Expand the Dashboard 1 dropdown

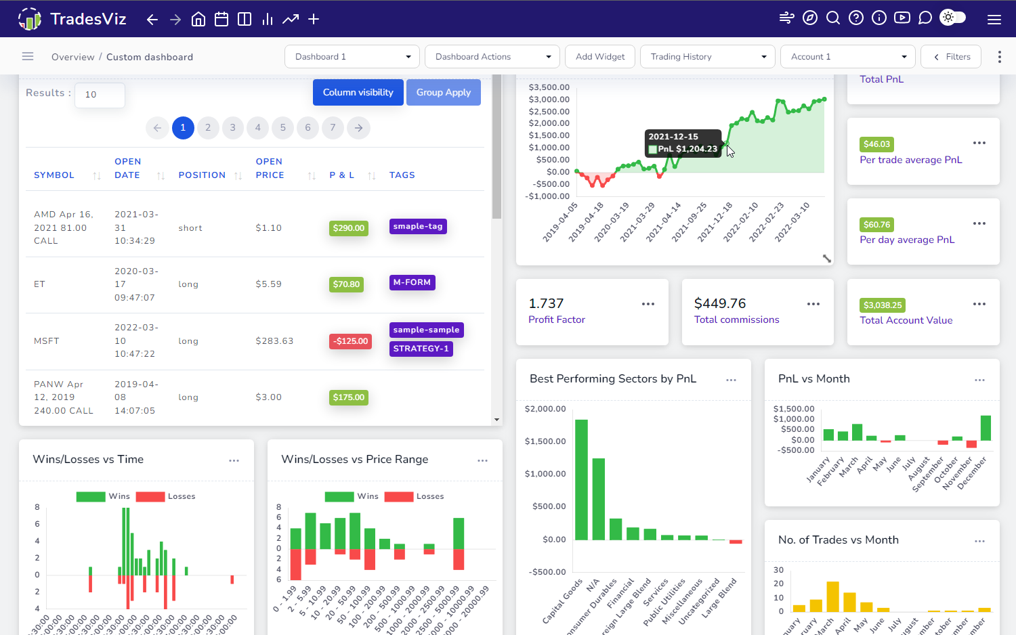point(352,57)
